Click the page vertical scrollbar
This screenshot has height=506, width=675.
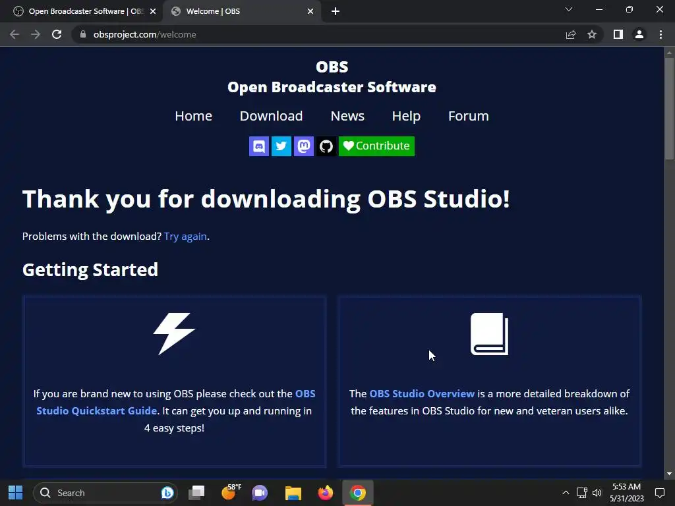point(668,109)
